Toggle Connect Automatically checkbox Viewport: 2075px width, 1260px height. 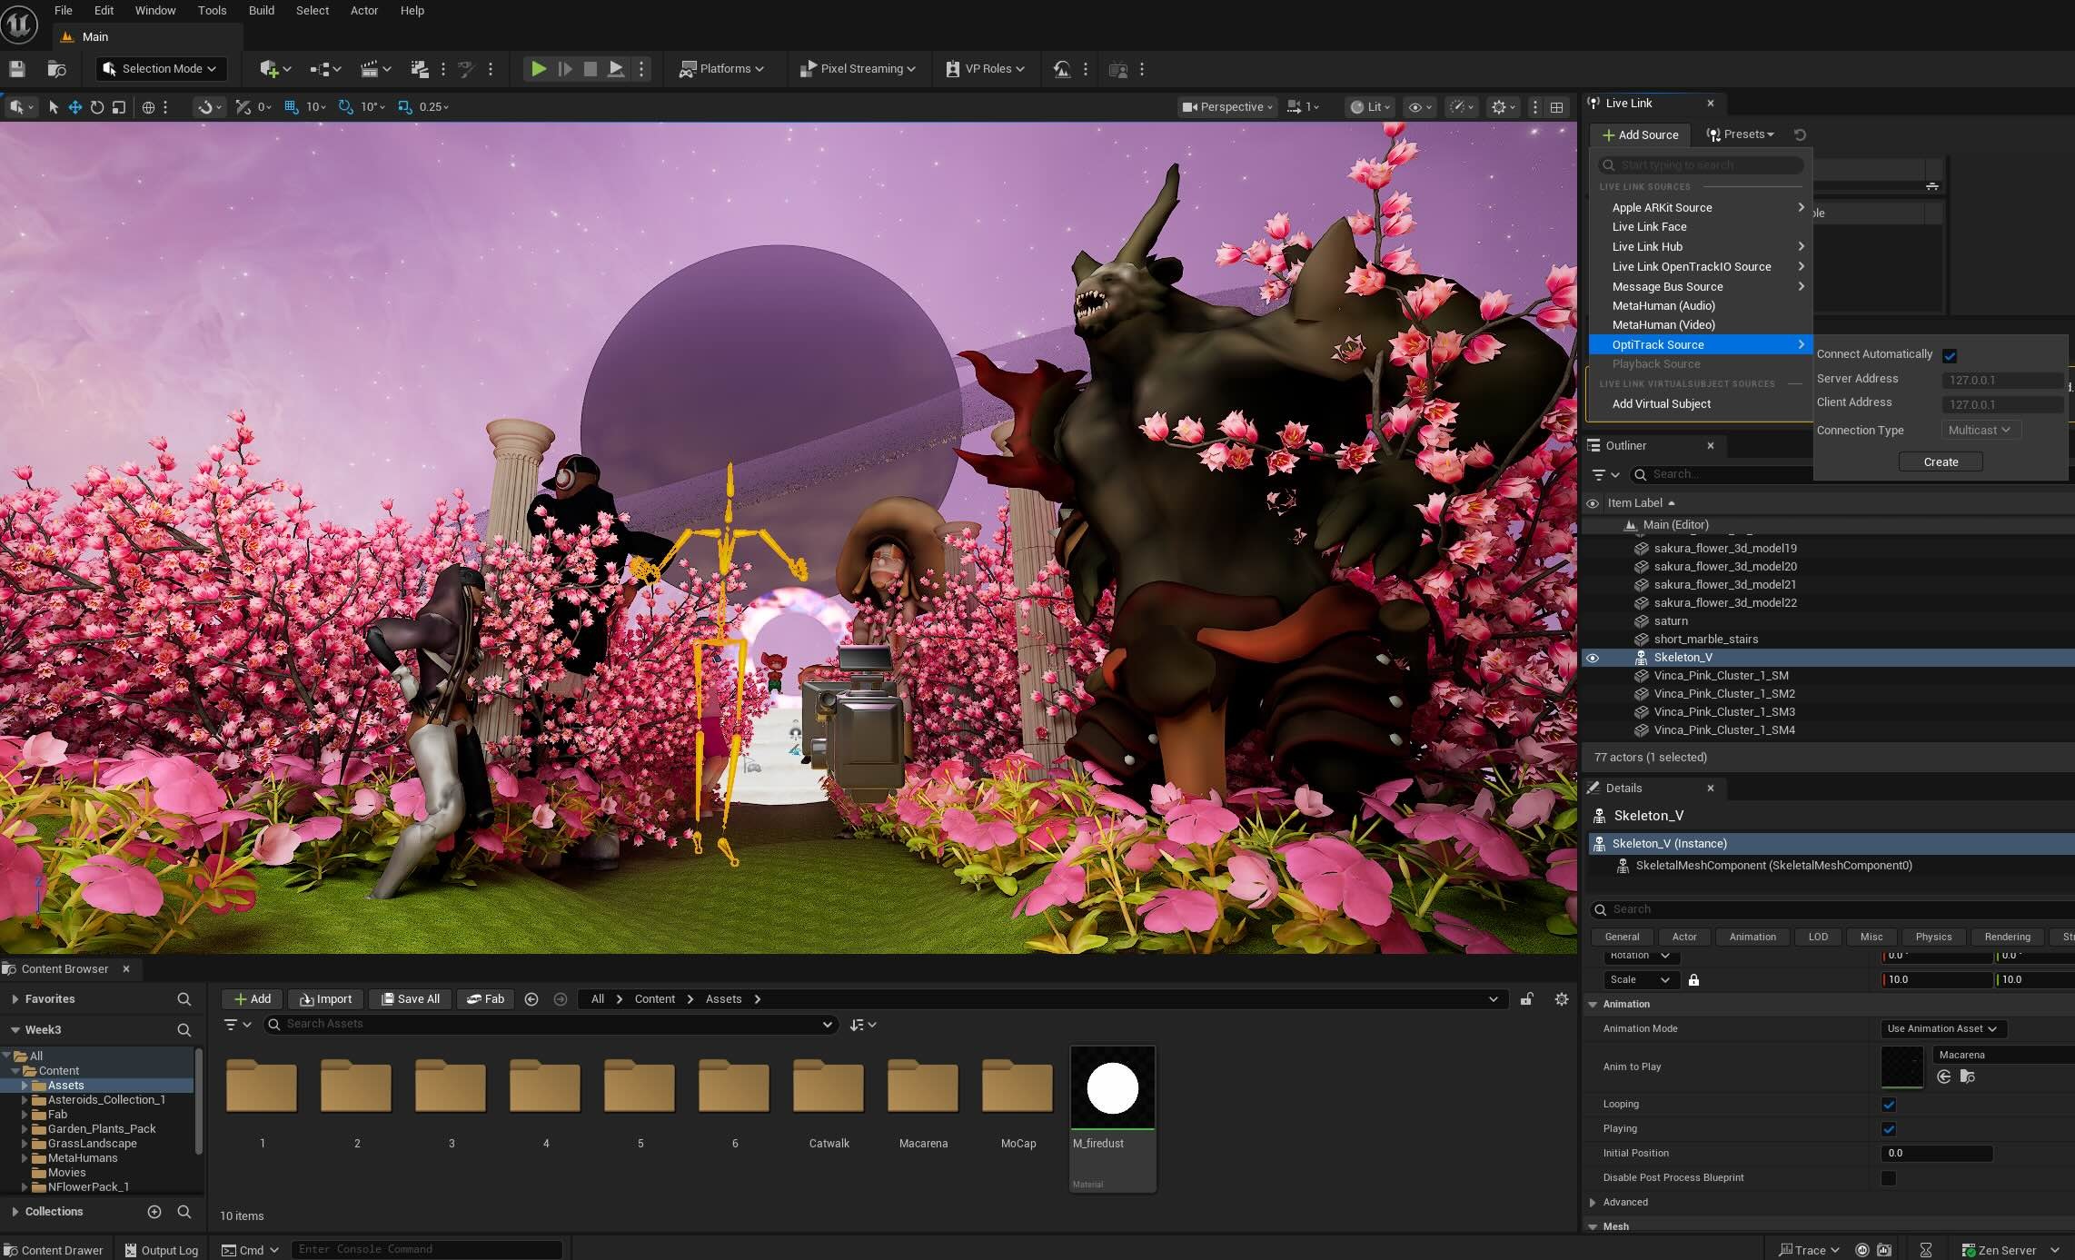click(x=1949, y=355)
